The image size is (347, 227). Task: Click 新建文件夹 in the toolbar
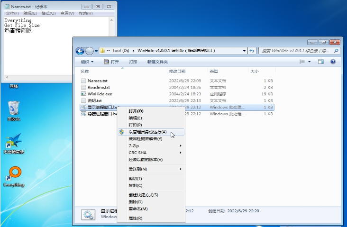(x=157, y=62)
